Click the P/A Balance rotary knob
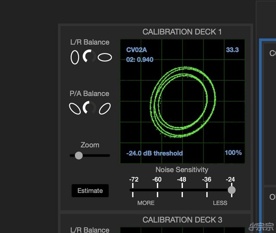This screenshot has height=233, width=276. tap(89, 108)
